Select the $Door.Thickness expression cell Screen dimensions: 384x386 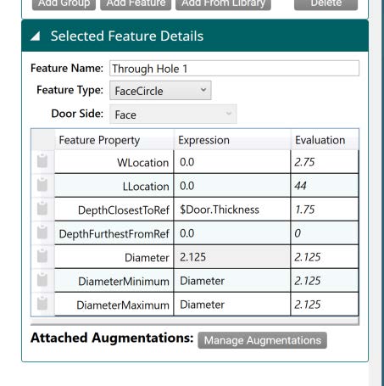click(x=232, y=210)
